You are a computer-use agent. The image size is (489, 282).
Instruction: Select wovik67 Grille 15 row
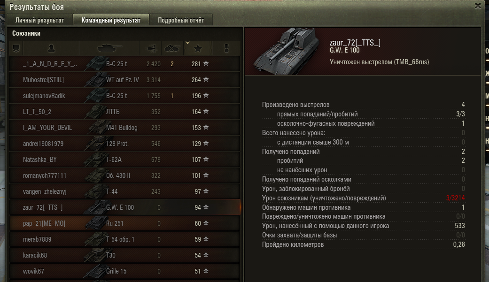click(x=125, y=271)
